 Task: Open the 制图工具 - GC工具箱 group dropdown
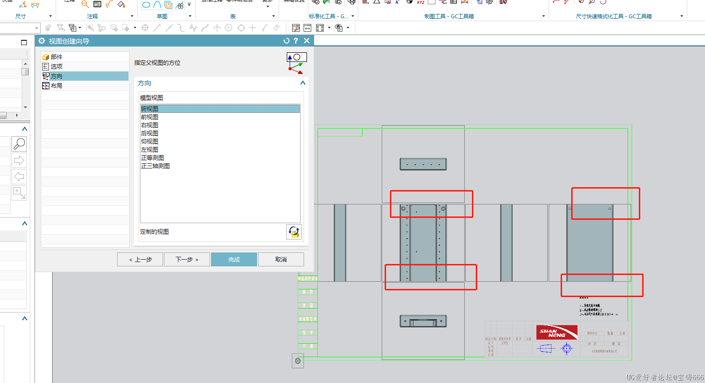coord(543,16)
